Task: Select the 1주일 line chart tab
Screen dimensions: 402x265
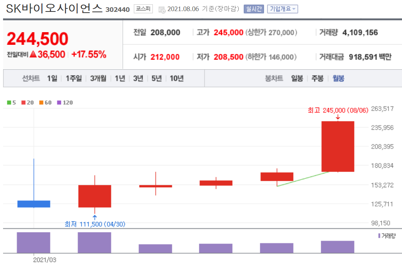Action: click(74, 78)
